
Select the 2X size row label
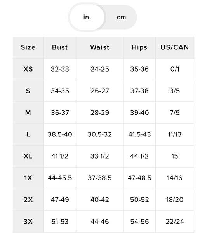point(28,200)
